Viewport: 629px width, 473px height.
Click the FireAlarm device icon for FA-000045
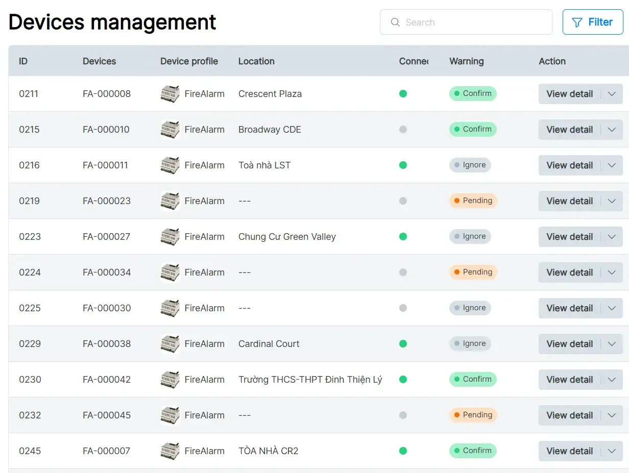[x=170, y=415]
